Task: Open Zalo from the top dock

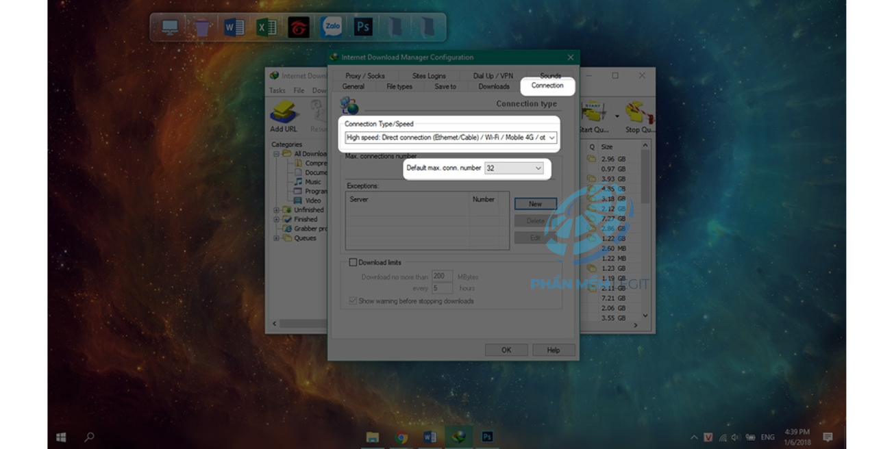Action: [332, 27]
